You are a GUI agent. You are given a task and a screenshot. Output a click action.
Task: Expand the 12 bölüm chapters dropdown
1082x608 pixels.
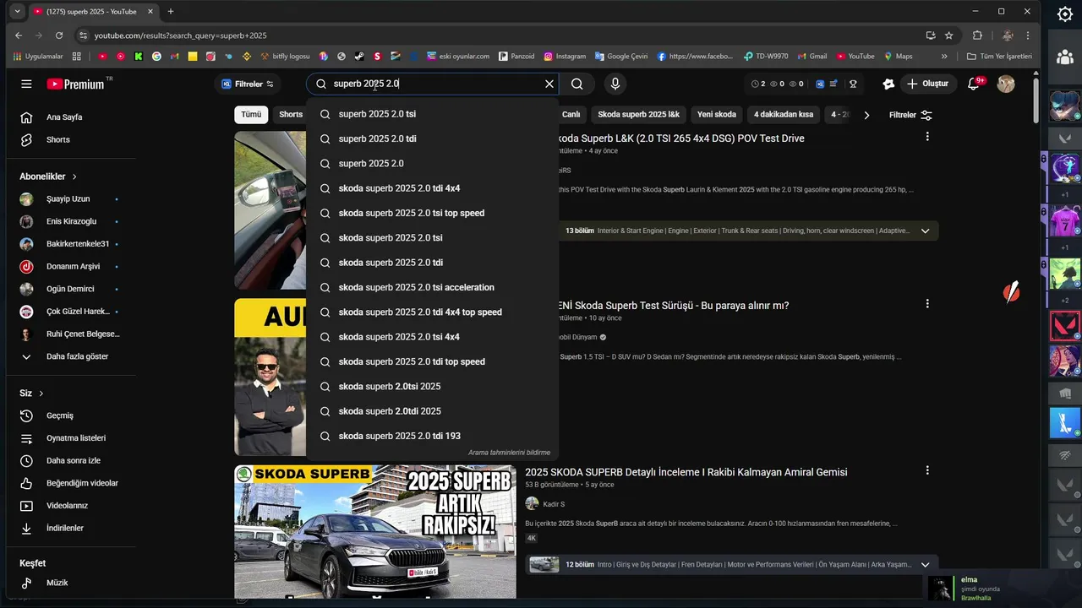pos(925,564)
